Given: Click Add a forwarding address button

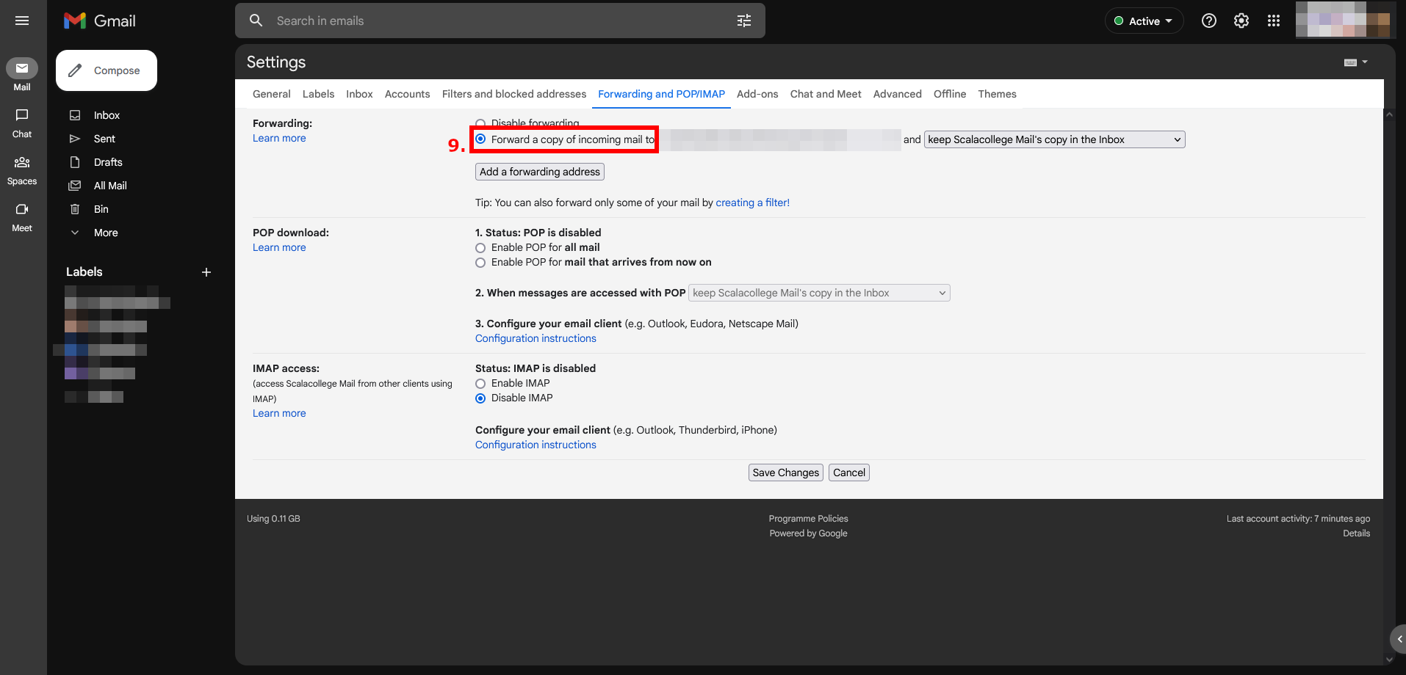Looking at the screenshot, I should [x=540, y=172].
